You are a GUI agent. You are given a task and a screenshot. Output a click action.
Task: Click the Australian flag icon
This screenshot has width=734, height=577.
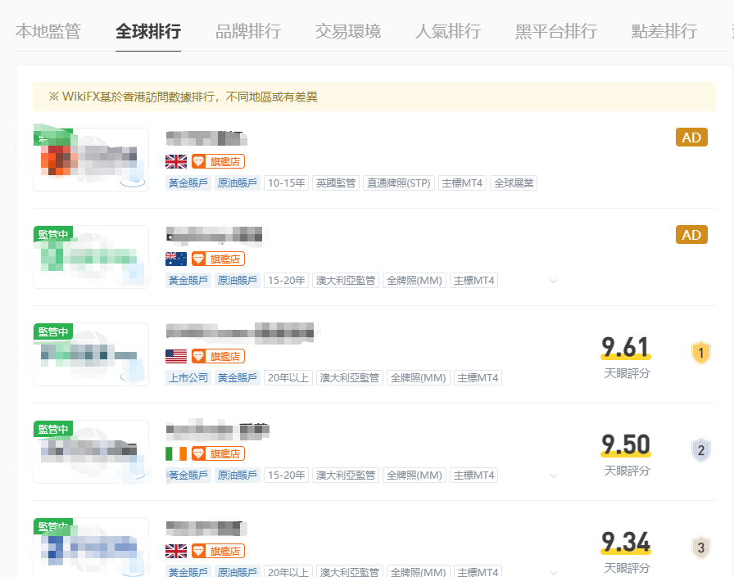click(176, 259)
